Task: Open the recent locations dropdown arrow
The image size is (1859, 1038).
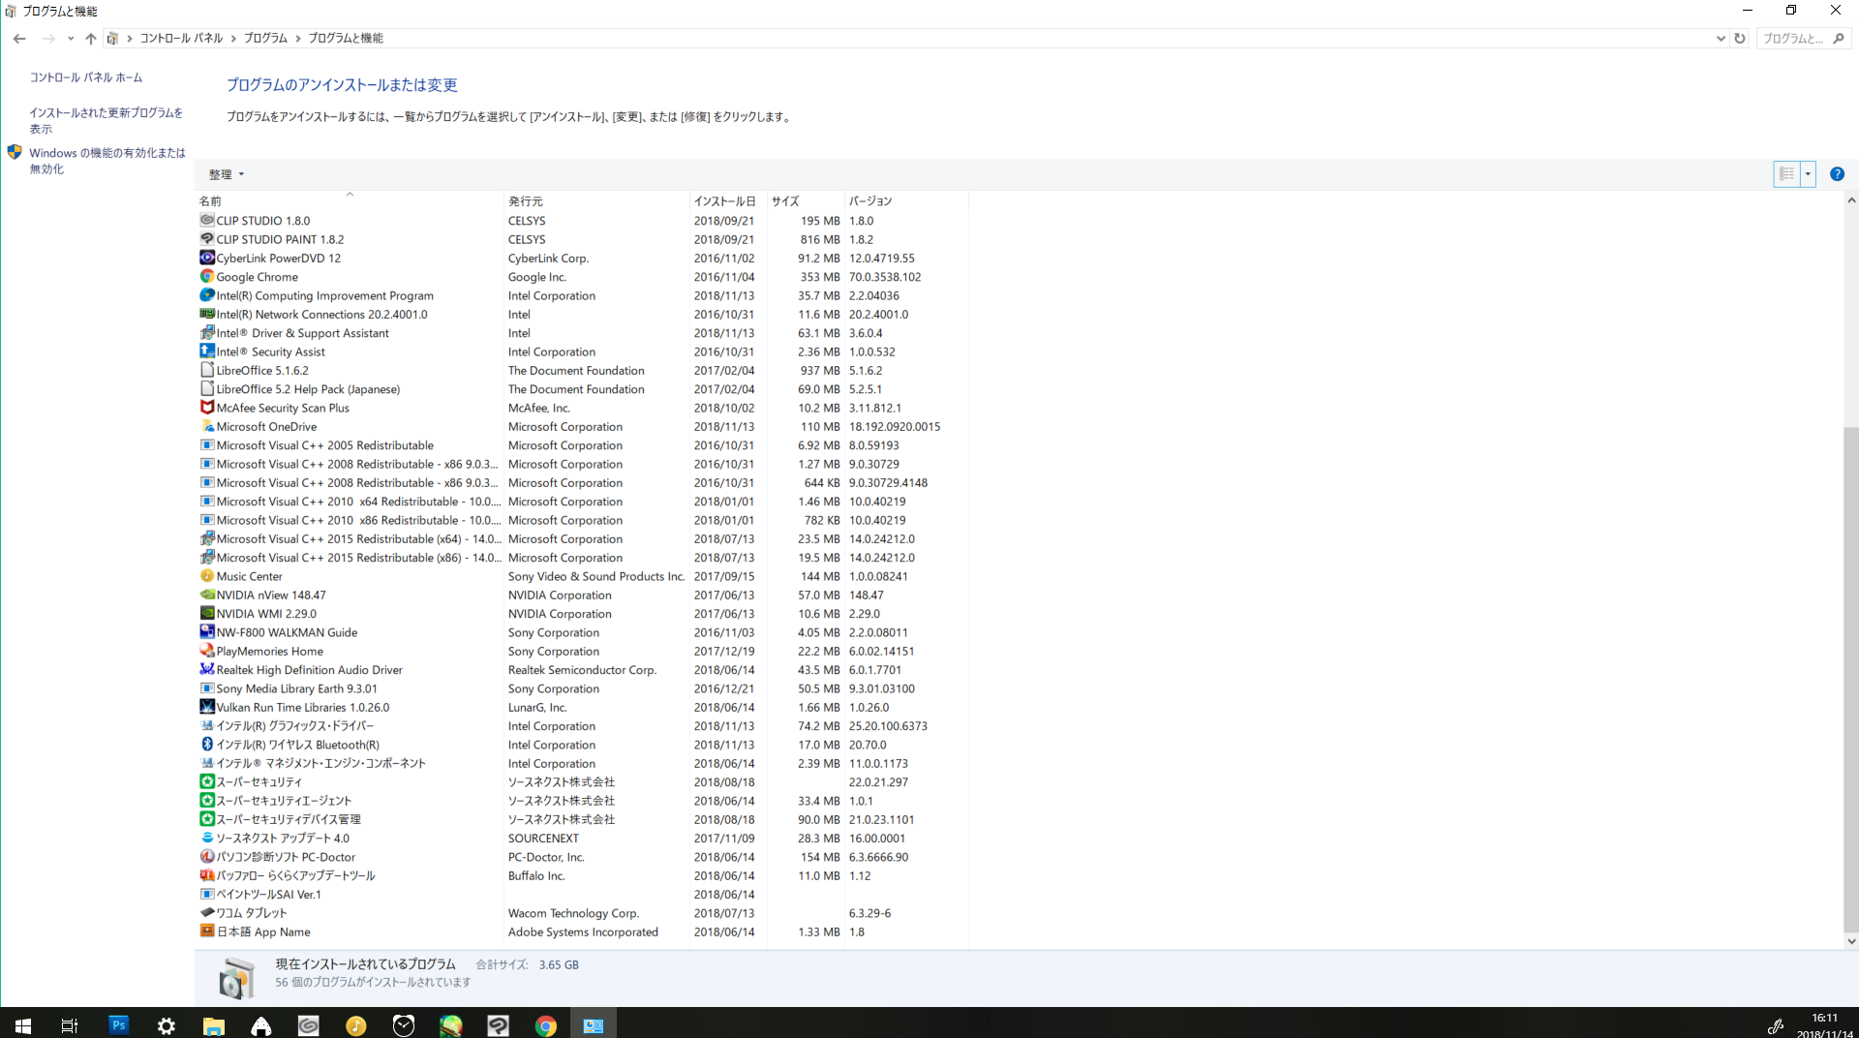Action: coord(71,39)
